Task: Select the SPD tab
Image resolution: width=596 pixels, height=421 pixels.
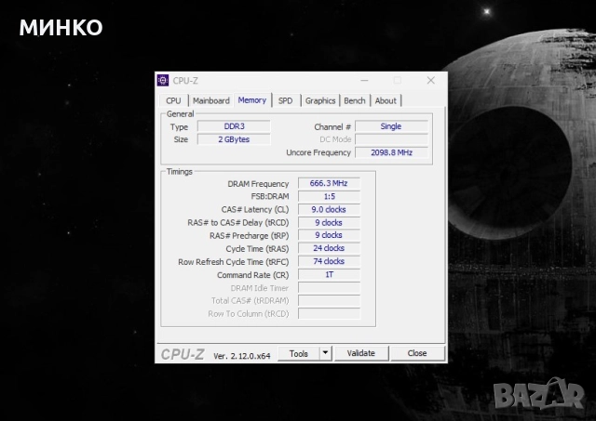Action: (285, 100)
